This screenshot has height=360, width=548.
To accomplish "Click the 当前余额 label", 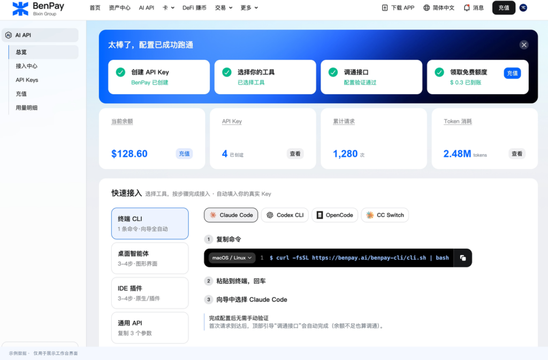I will click(122, 121).
